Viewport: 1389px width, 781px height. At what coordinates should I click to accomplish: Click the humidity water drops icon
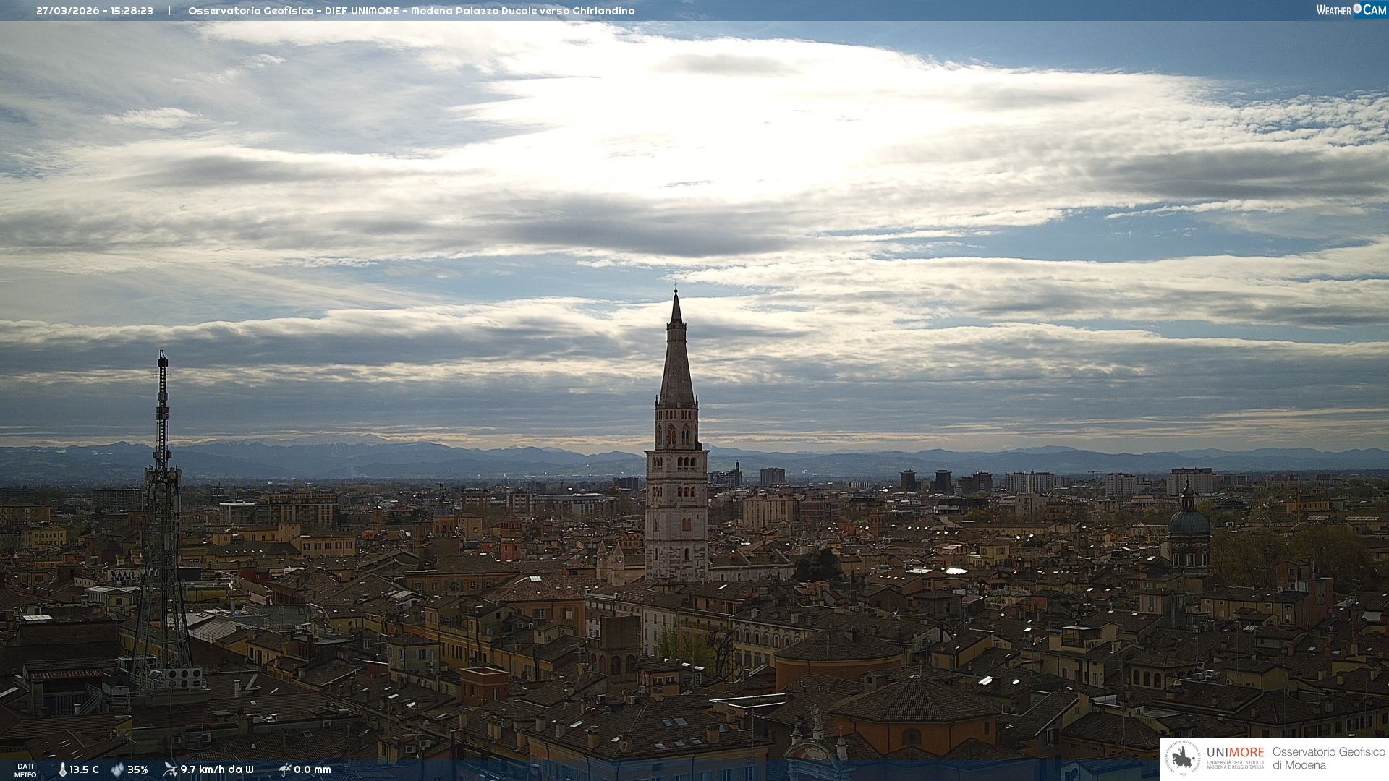(117, 769)
